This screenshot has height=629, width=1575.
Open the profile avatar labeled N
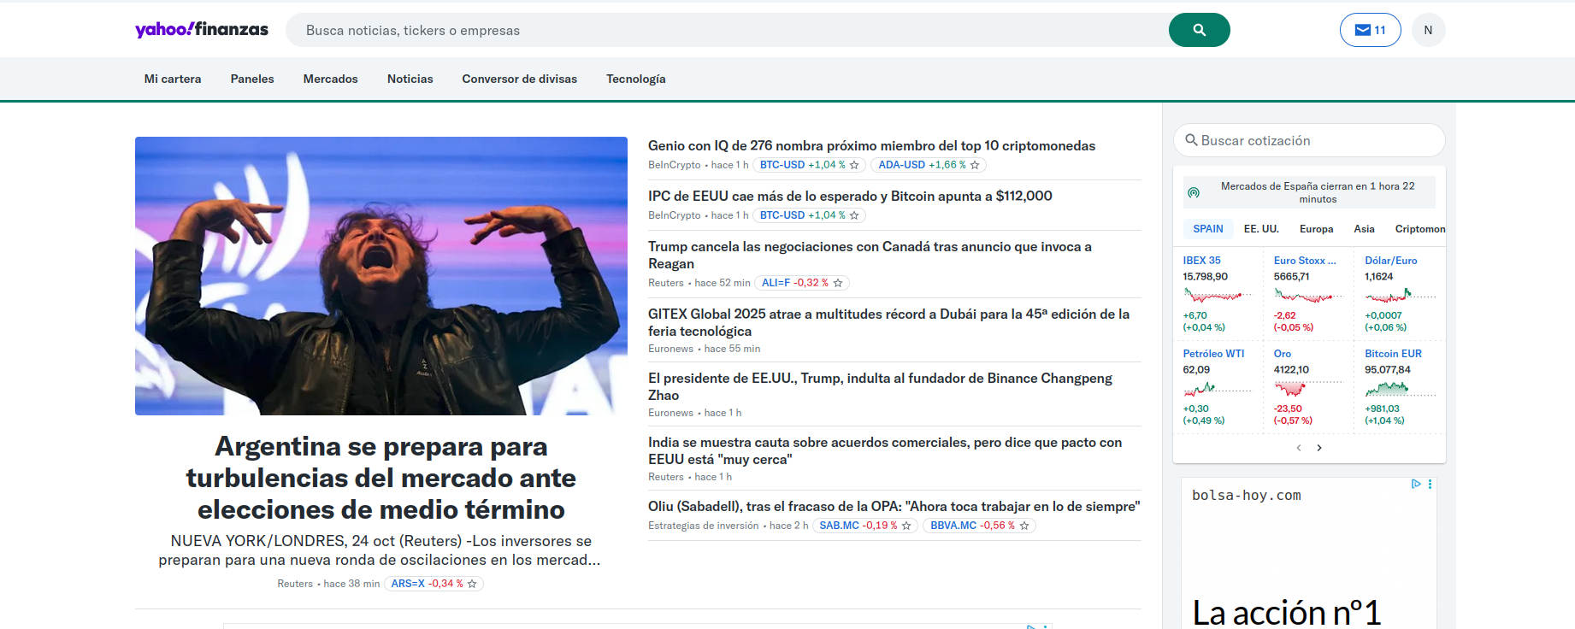click(x=1428, y=30)
